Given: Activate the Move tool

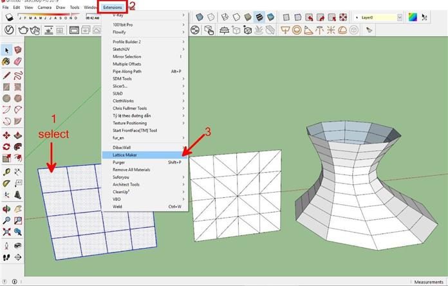Looking at the screenshot, I should [x=6, y=135].
